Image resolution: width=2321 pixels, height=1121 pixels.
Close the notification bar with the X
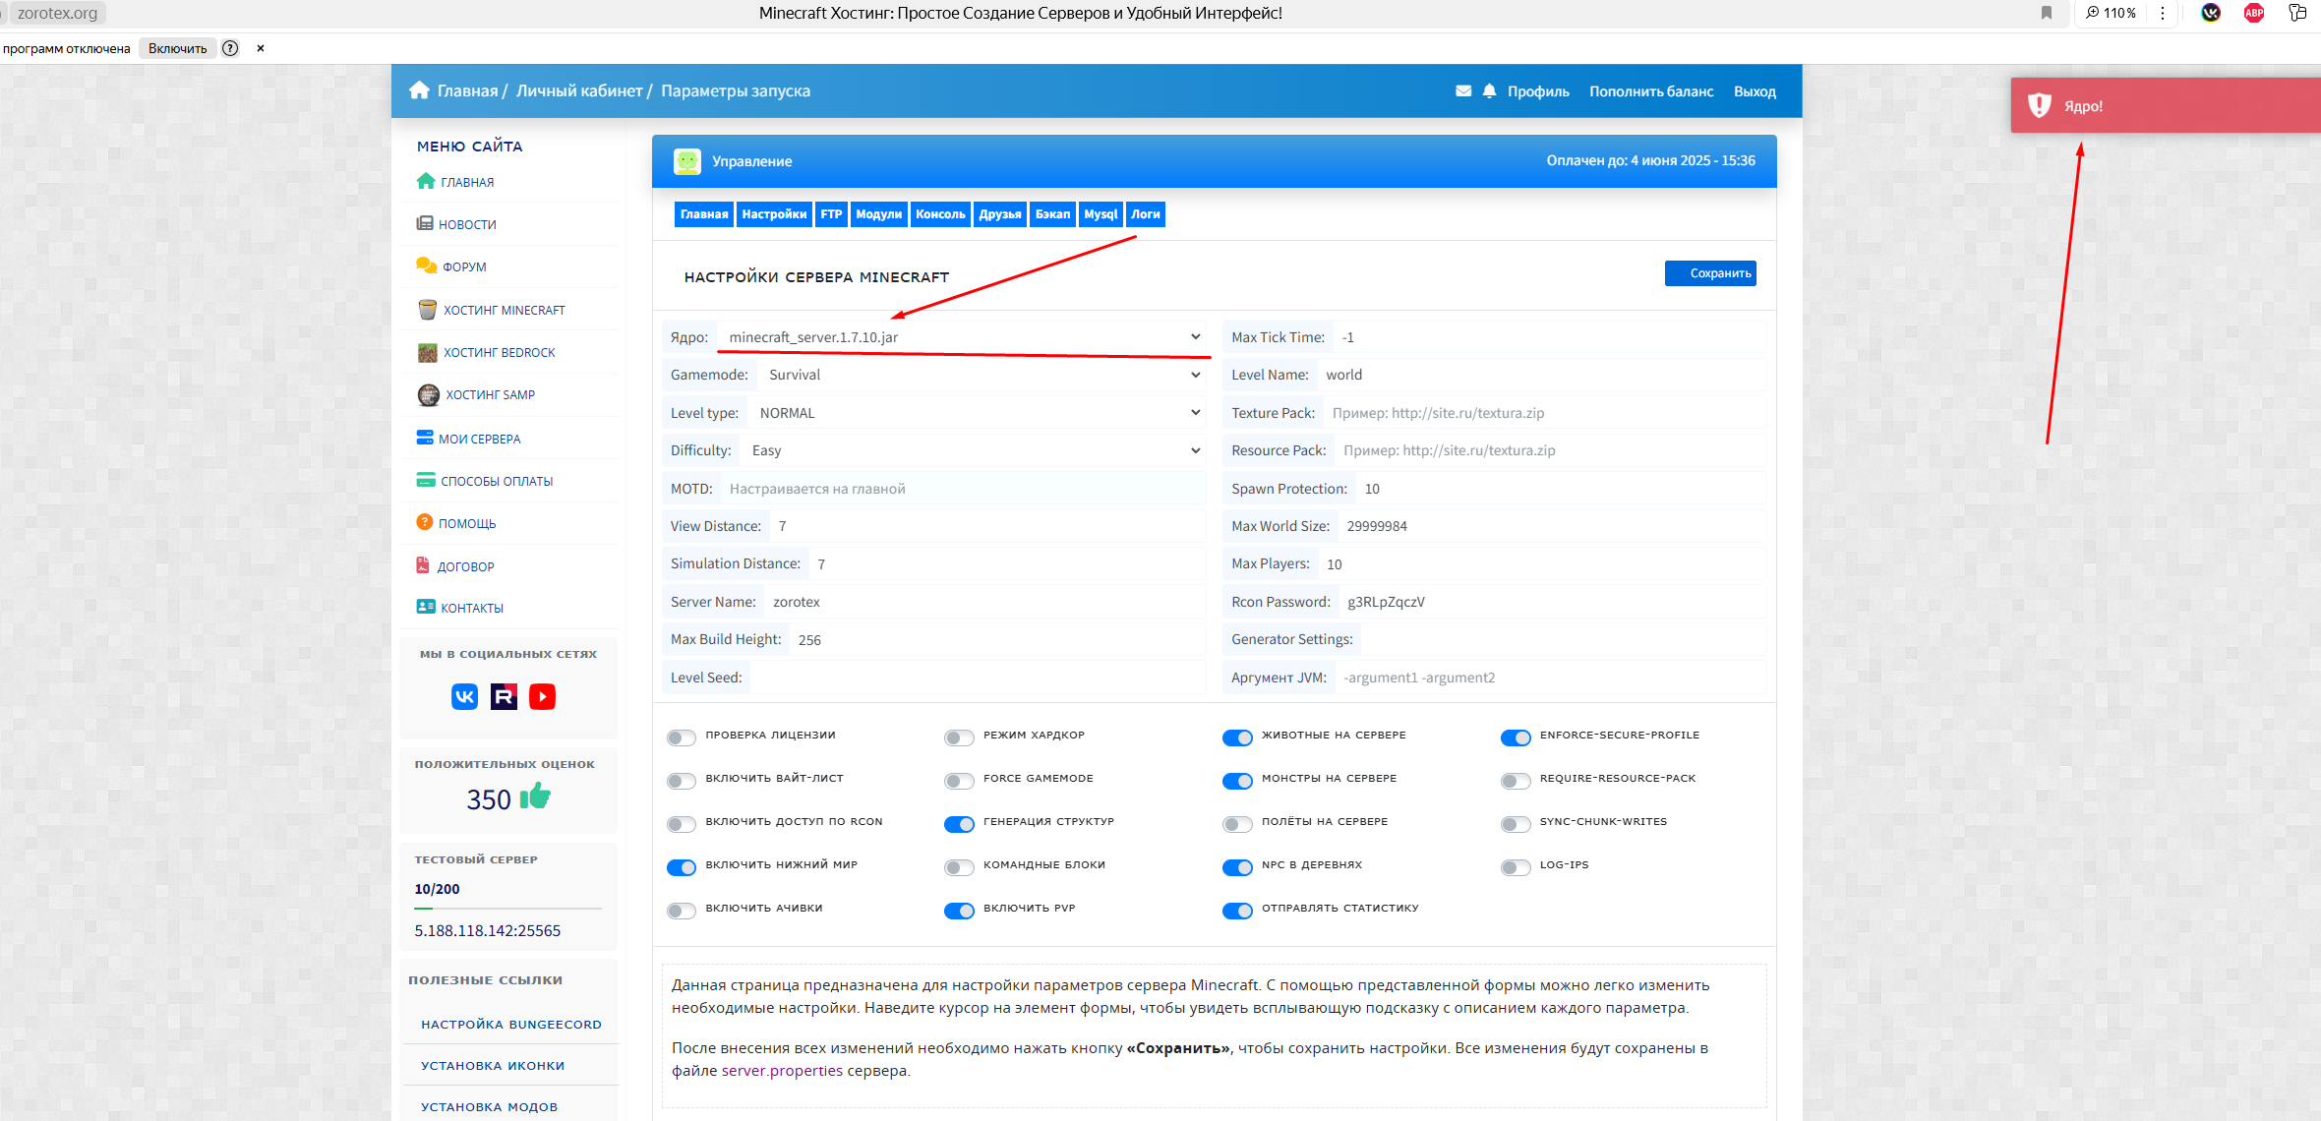click(261, 48)
